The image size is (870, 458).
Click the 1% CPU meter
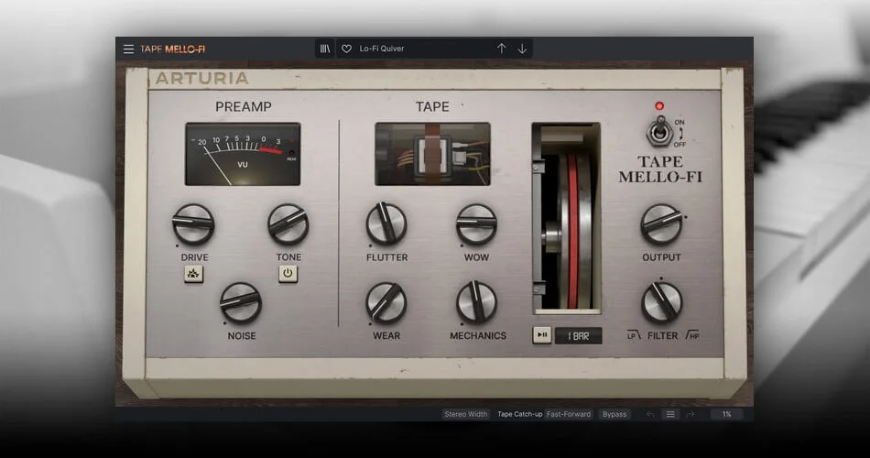pyautogui.click(x=726, y=414)
